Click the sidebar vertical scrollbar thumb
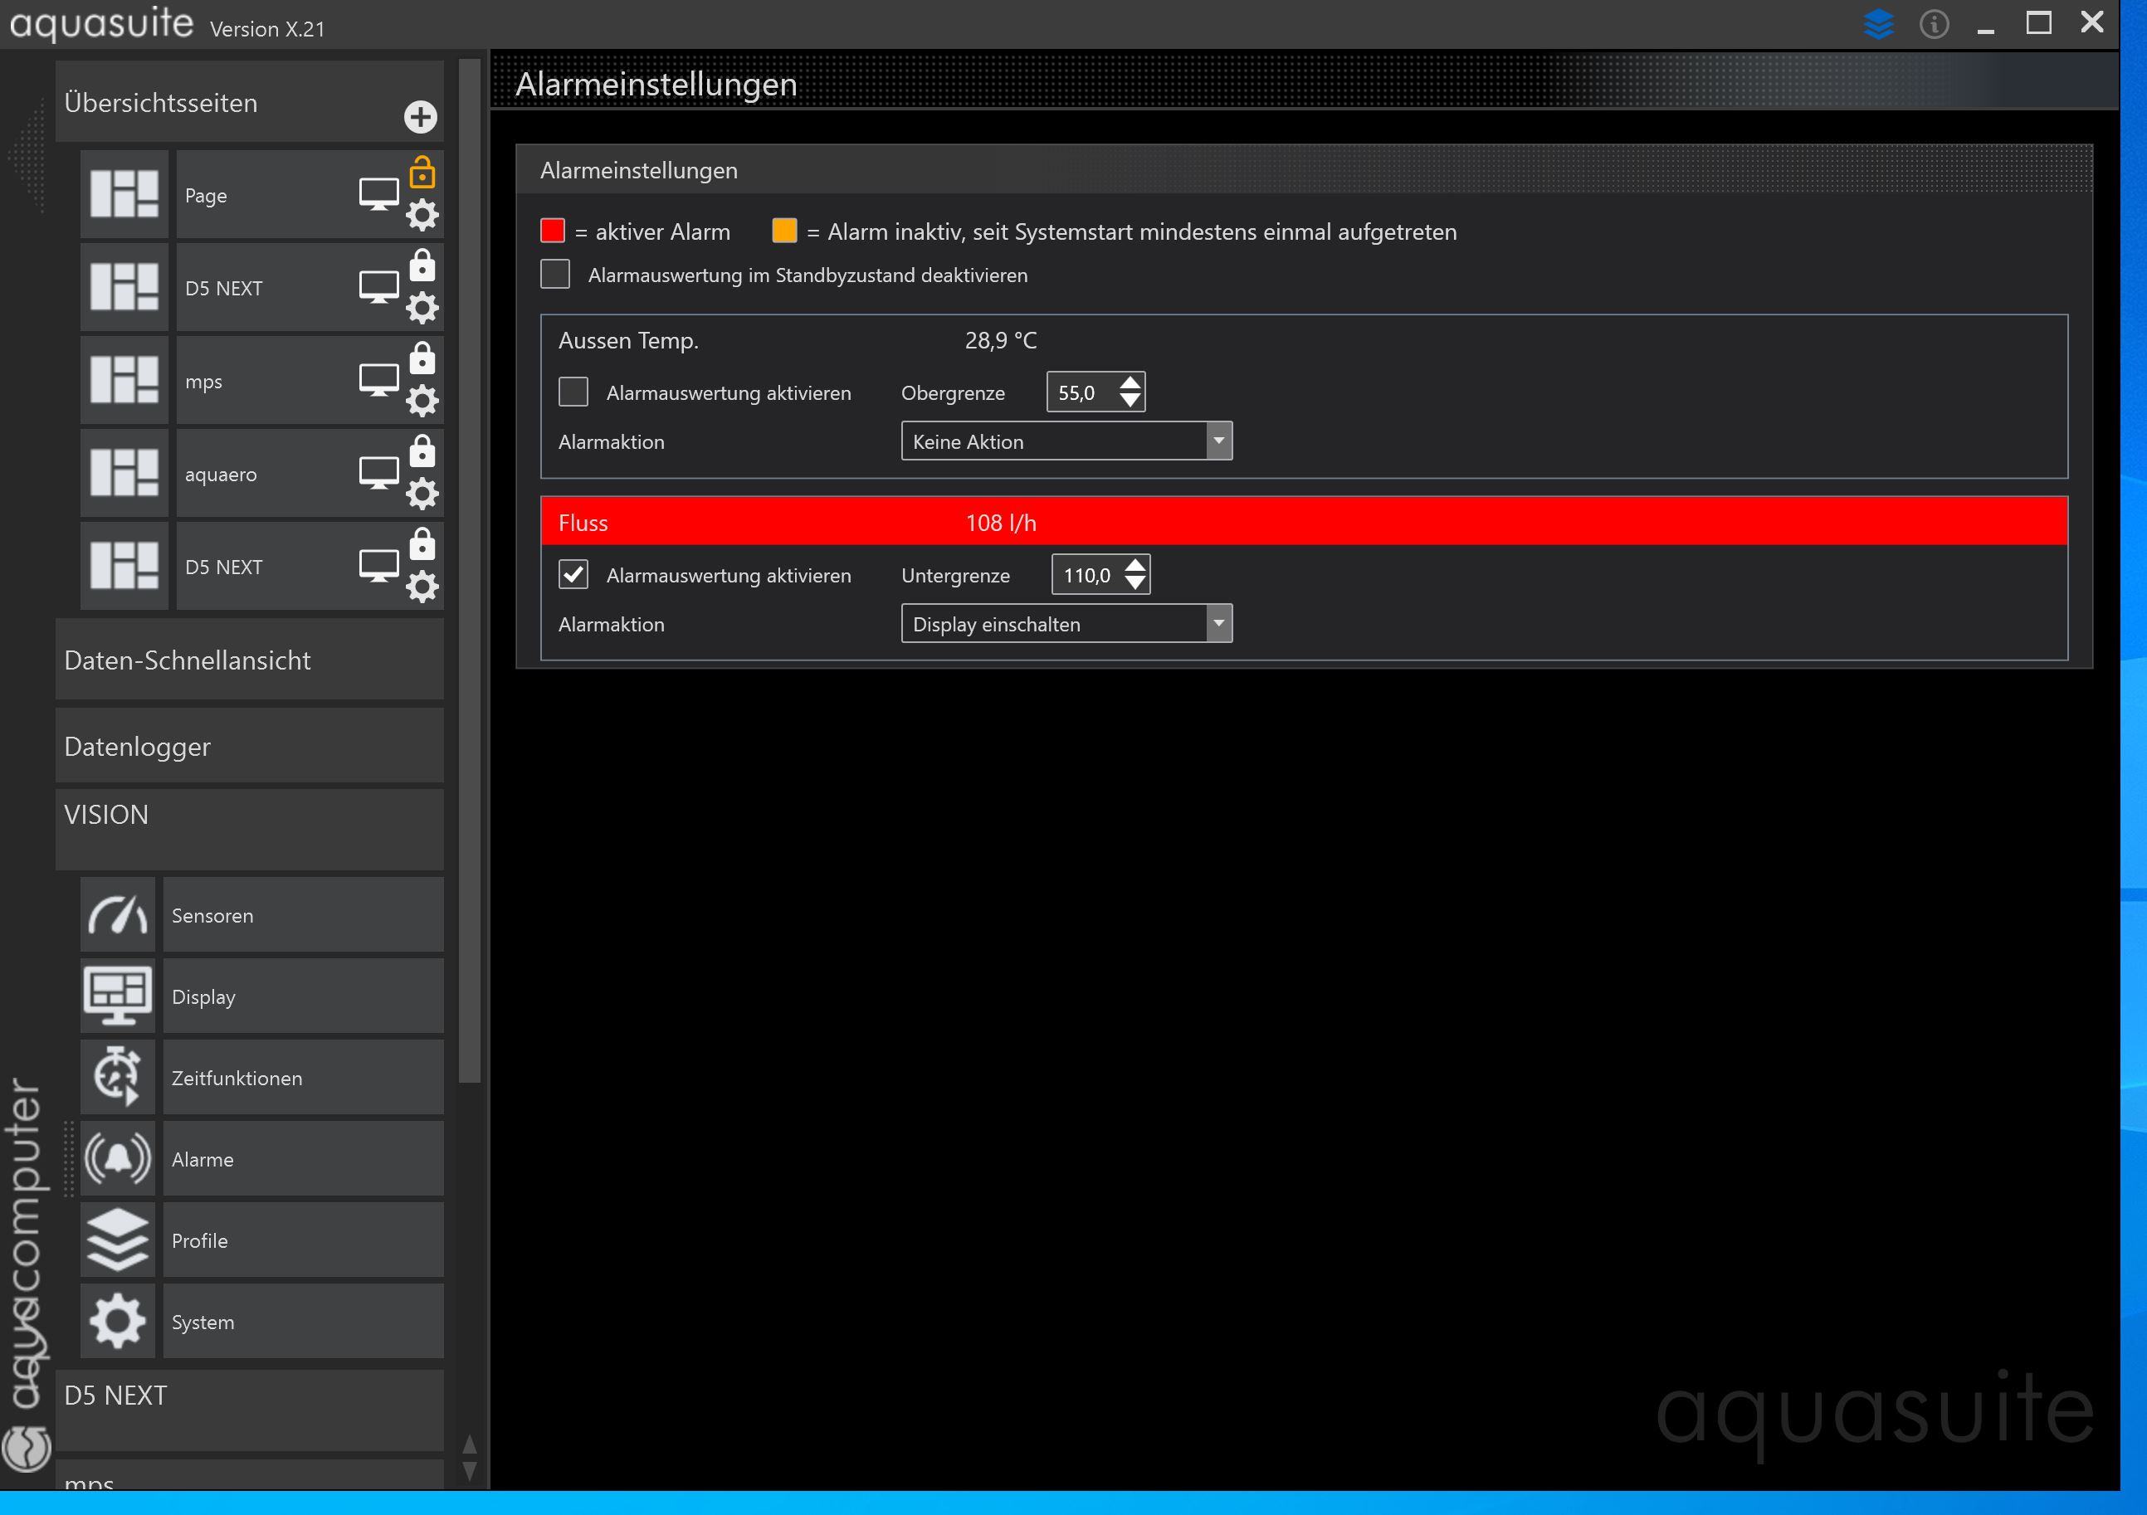 (x=470, y=570)
